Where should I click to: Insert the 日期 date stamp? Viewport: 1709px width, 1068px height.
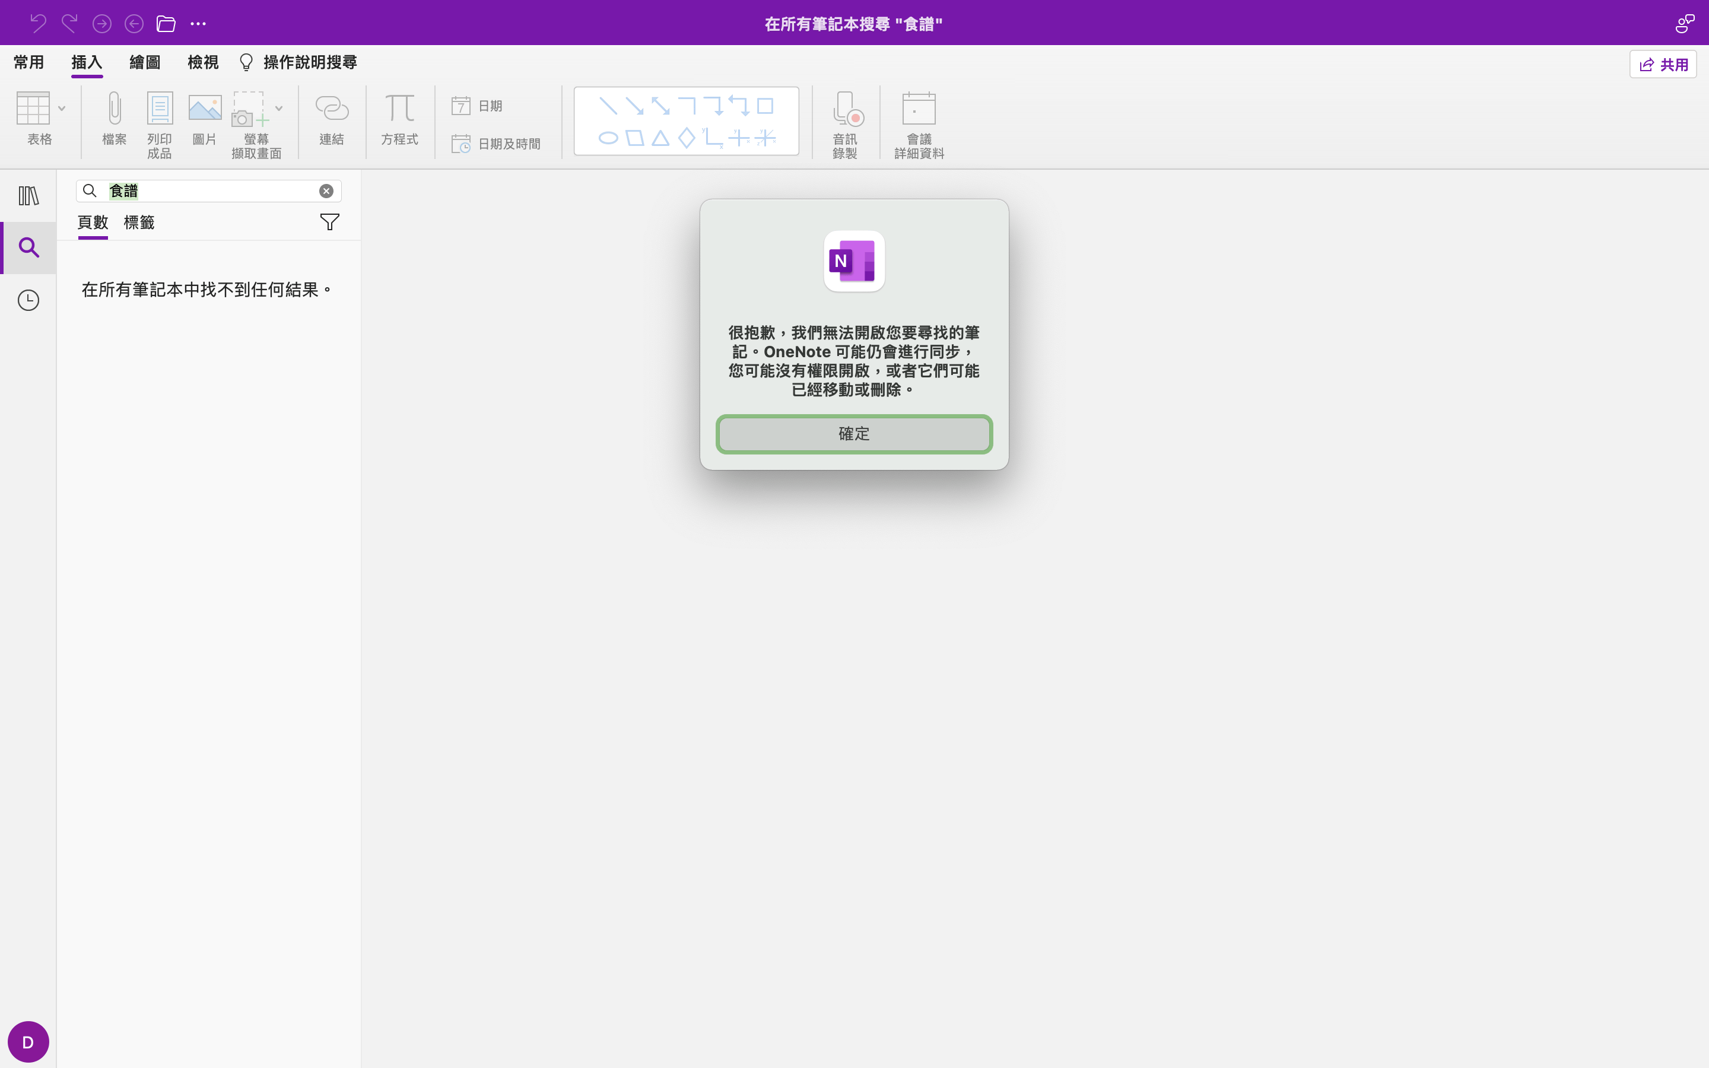(x=477, y=106)
